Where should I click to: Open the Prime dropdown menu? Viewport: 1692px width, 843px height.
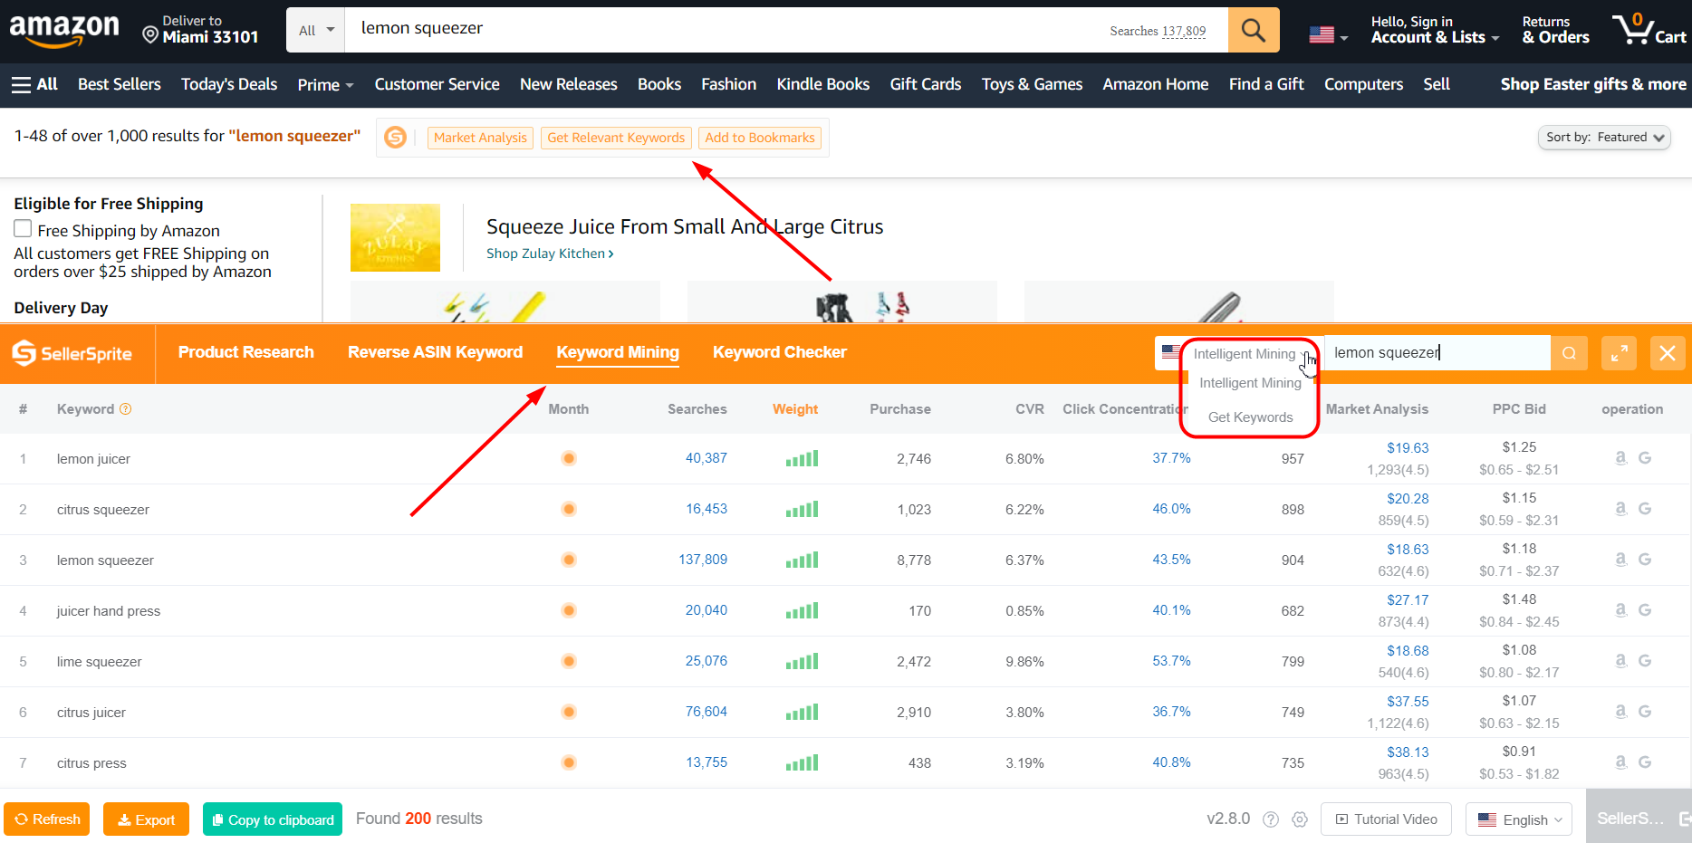(325, 84)
